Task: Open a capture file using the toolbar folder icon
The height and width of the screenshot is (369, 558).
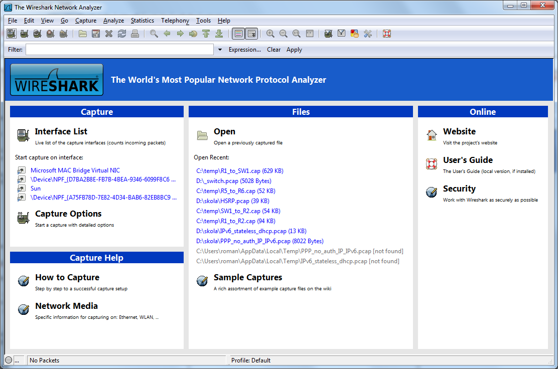Action: click(x=83, y=34)
